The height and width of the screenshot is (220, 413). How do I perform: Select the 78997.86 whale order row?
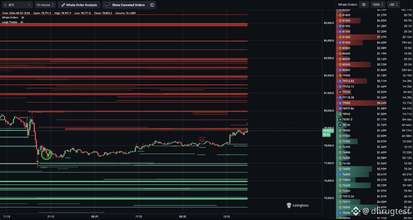coord(374,109)
